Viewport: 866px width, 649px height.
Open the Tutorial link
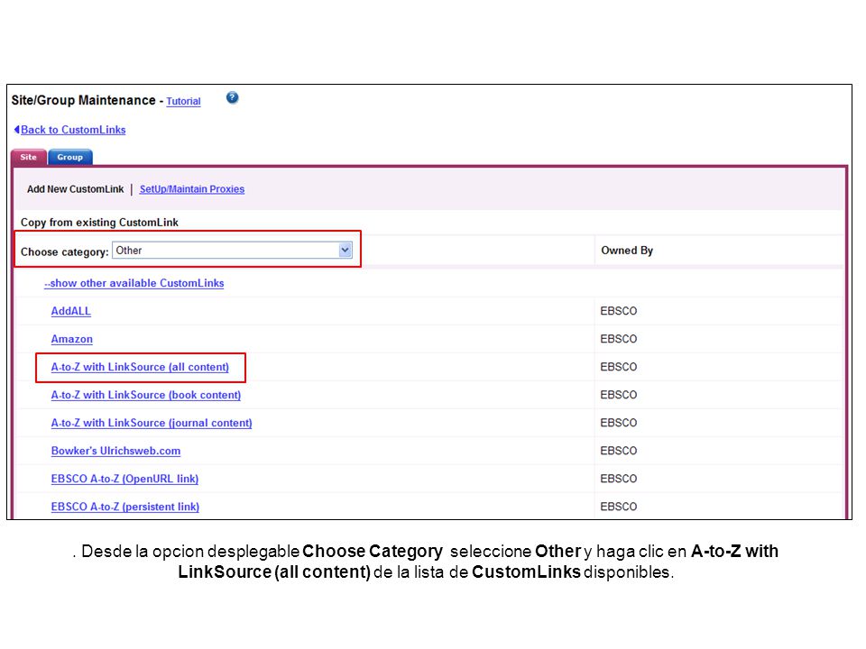coord(183,101)
